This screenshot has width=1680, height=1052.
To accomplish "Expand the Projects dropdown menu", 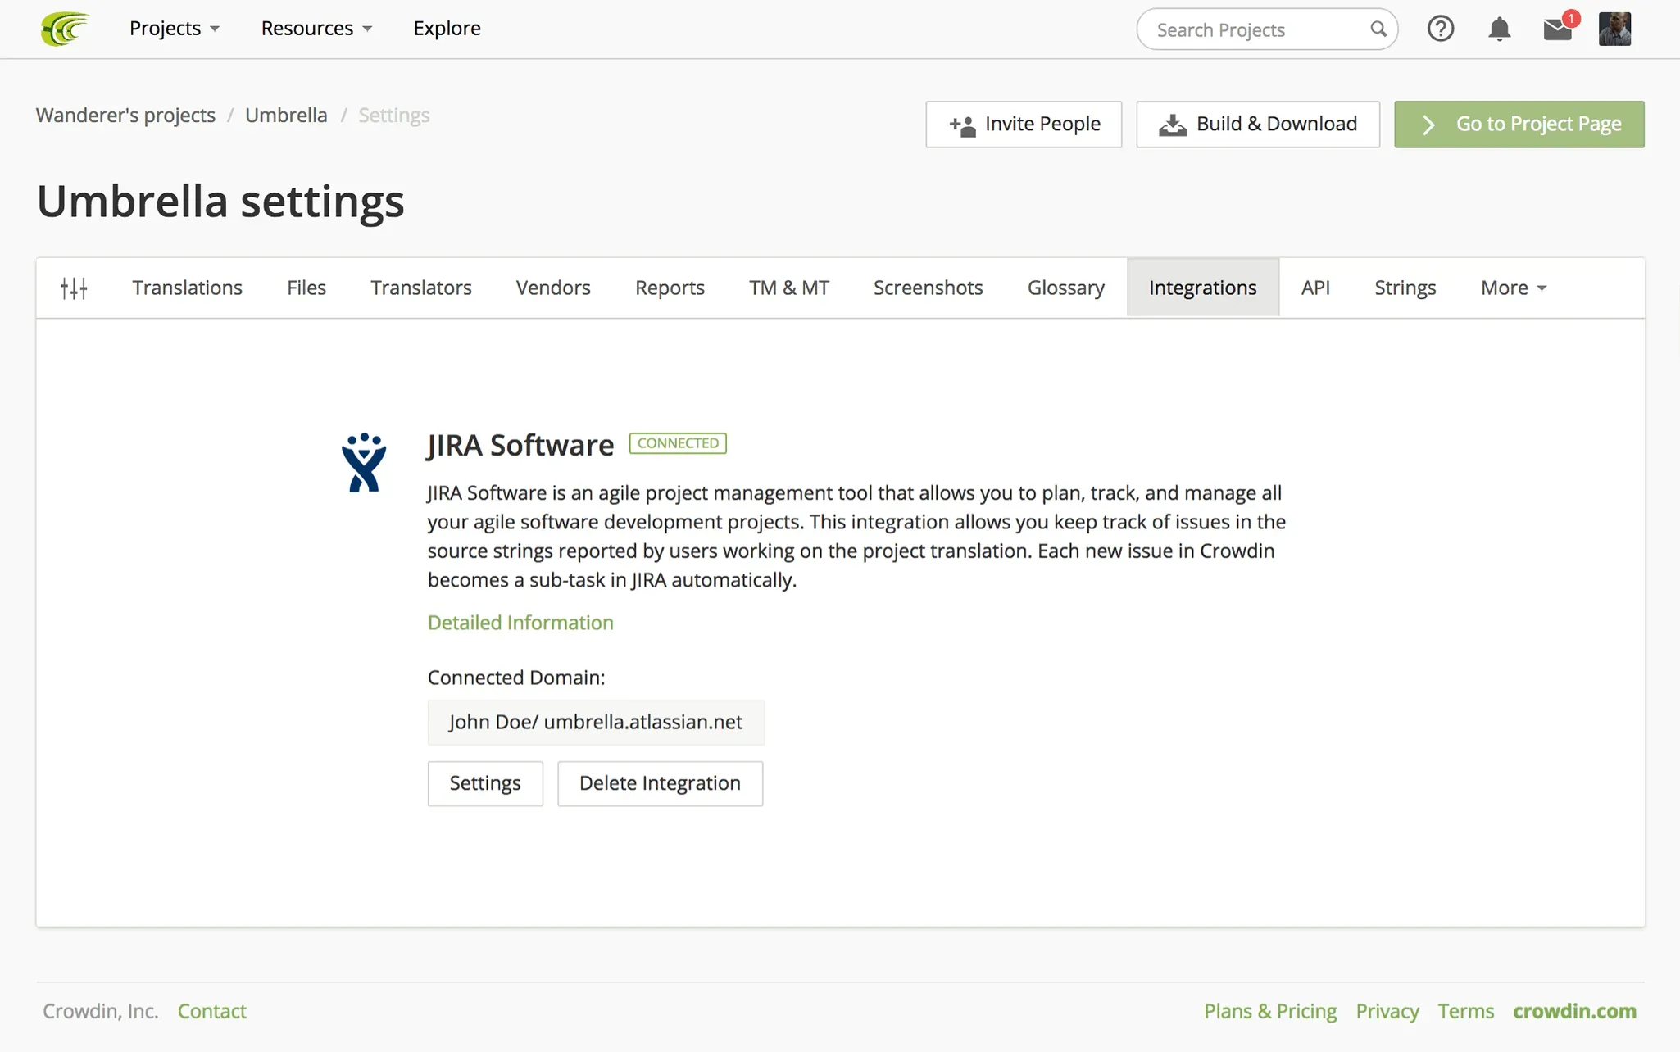I will point(174,28).
